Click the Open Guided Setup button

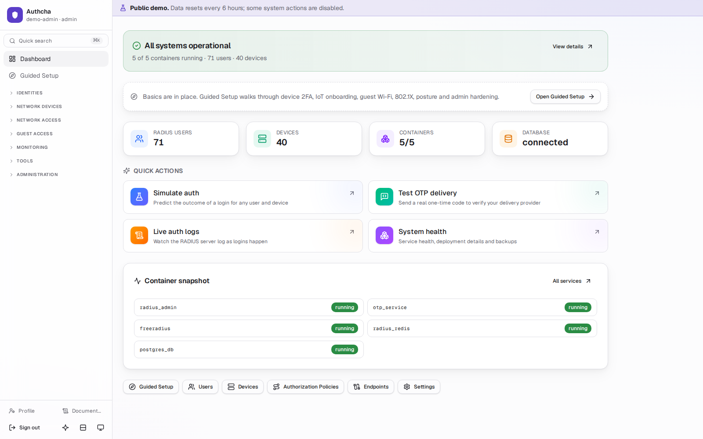pyautogui.click(x=565, y=97)
